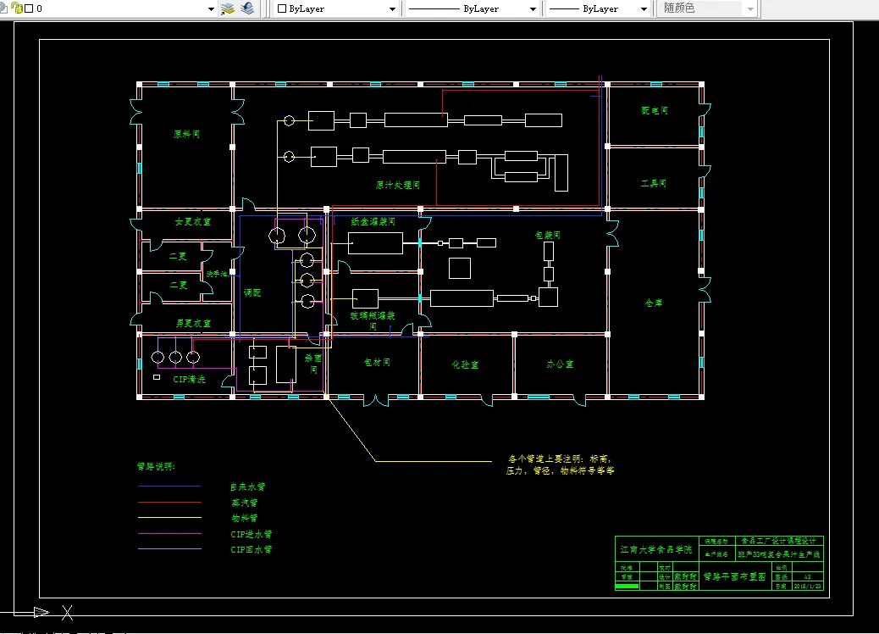The width and height of the screenshot is (879, 634).
Task: Select the 配电间 room label
Action: [x=655, y=110]
